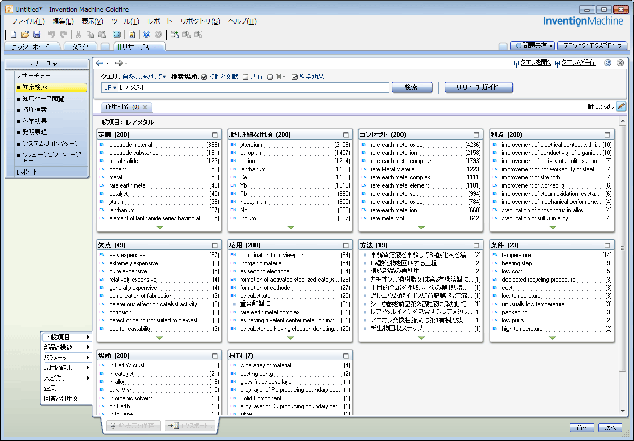Click the Cut scissors toolbar icon

click(x=78, y=34)
